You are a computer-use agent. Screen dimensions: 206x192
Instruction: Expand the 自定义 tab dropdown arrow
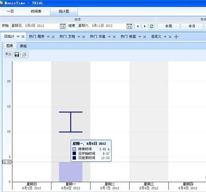point(165,37)
